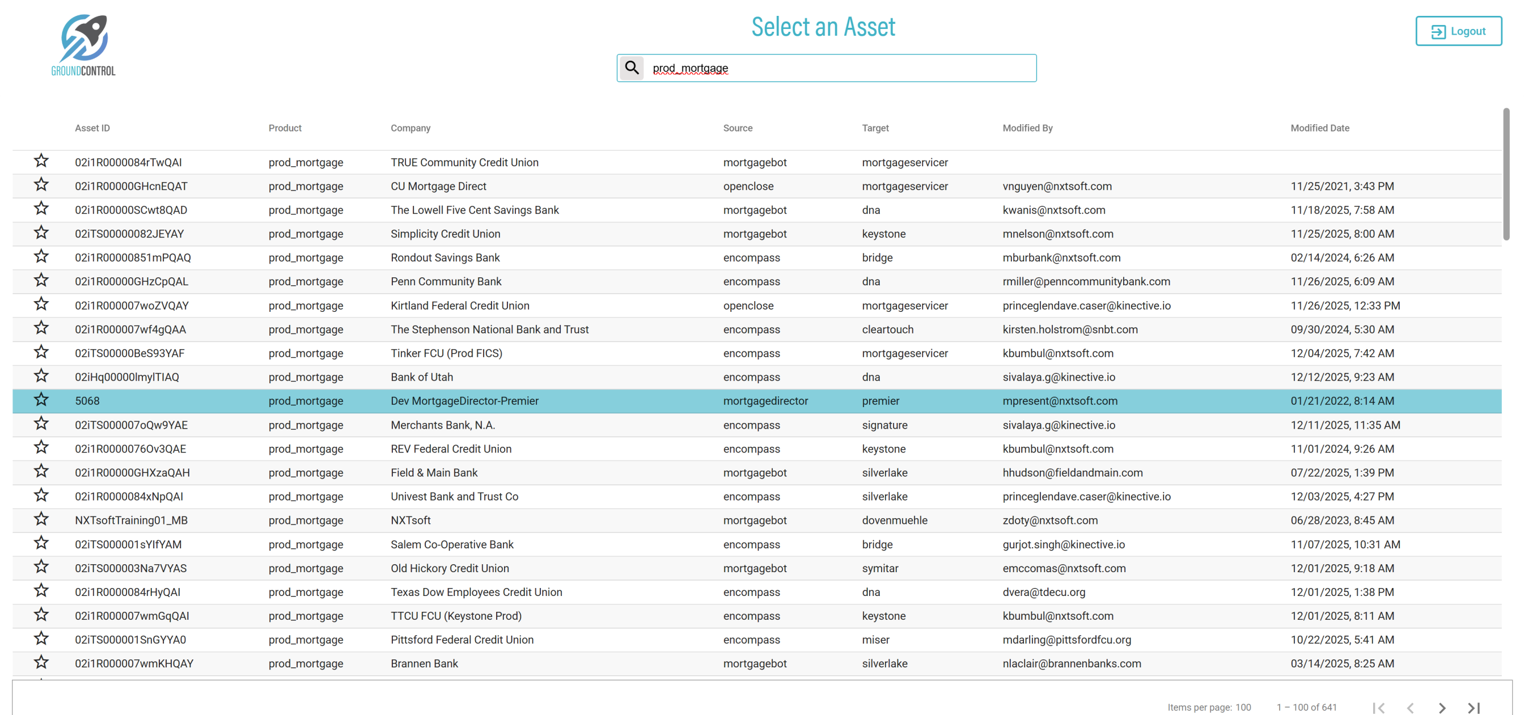Jump to last page icon
This screenshot has width=1524, height=715.
pos(1473,707)
